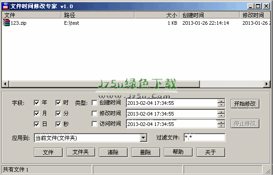
Task: Click the app icon in title bar
Action: (x=5, y=6)
